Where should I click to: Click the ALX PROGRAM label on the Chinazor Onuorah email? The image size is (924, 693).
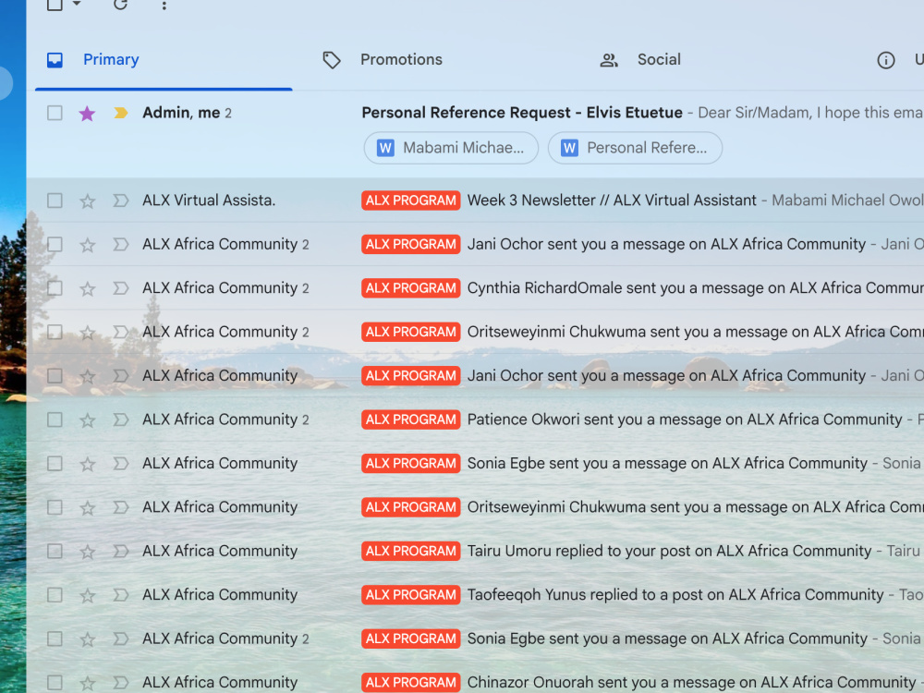[x=411, y=683]
